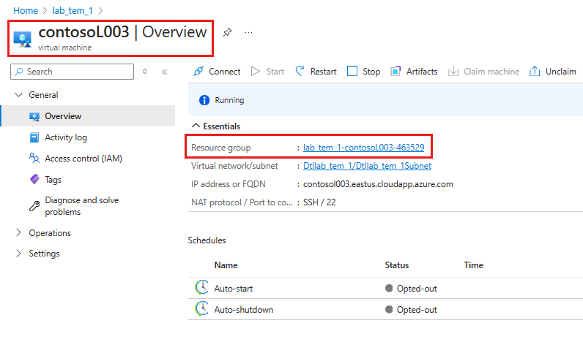Expand the Operations section
The image size is (583, 342).
[19, 233]
